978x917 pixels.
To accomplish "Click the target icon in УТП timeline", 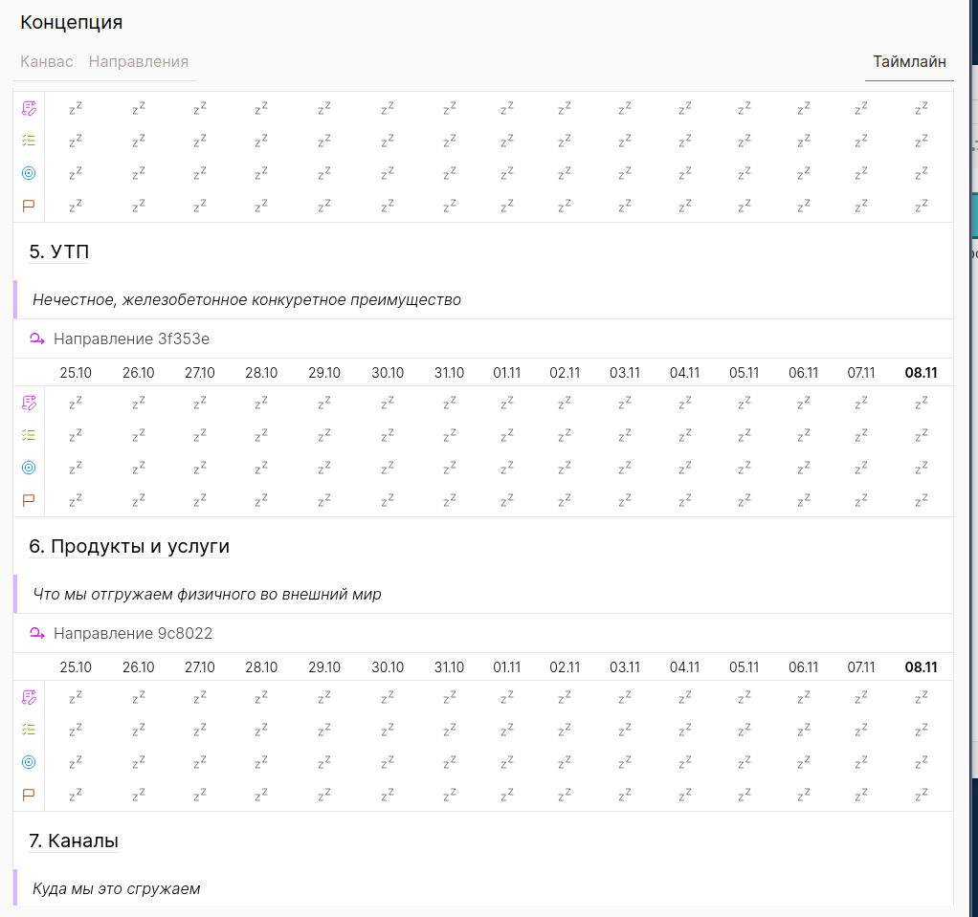I will click(x=29, y=468).
